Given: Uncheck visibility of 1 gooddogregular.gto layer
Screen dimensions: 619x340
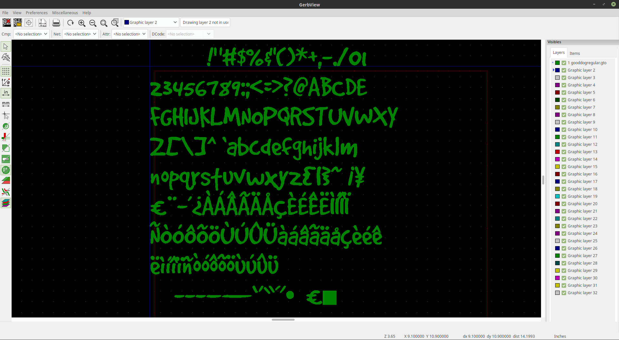Looking at the screenshot, I should point(564,63).
